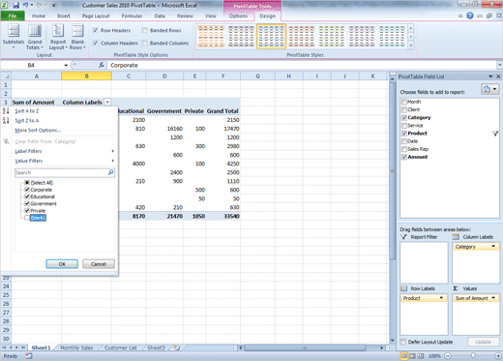This screenshot has height=361, width=503.
Task: Open the Subtotals layout menu
Action: [14, 37]
